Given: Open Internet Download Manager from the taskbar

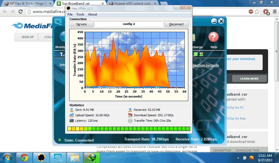Looking at the screenshot, I should coord(92,158).
